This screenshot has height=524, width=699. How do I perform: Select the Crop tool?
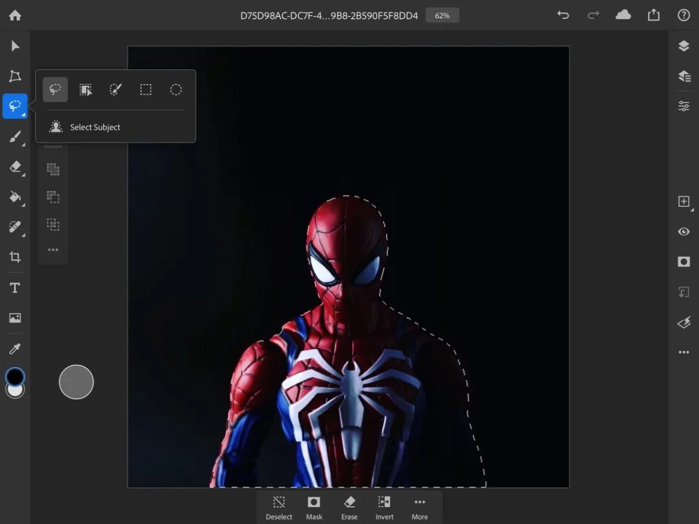(x=15, y=257)
